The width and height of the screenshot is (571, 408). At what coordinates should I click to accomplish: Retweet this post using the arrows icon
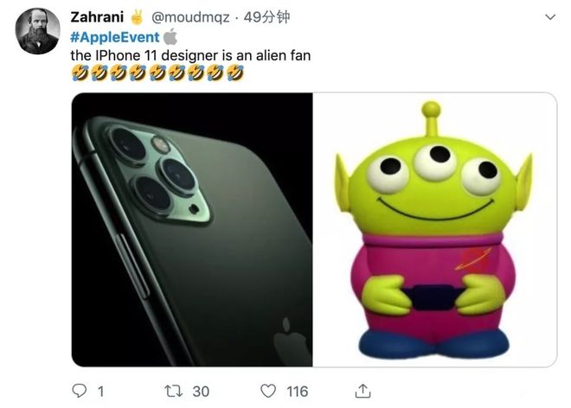point(173,392)
